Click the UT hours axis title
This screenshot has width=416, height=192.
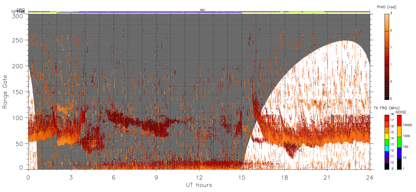(199, 185)
